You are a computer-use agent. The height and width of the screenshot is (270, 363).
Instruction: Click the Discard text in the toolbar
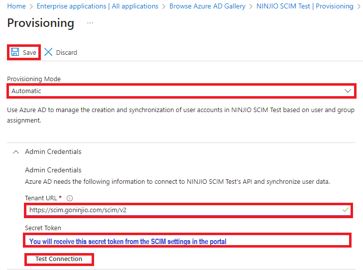tap(66, 53)
